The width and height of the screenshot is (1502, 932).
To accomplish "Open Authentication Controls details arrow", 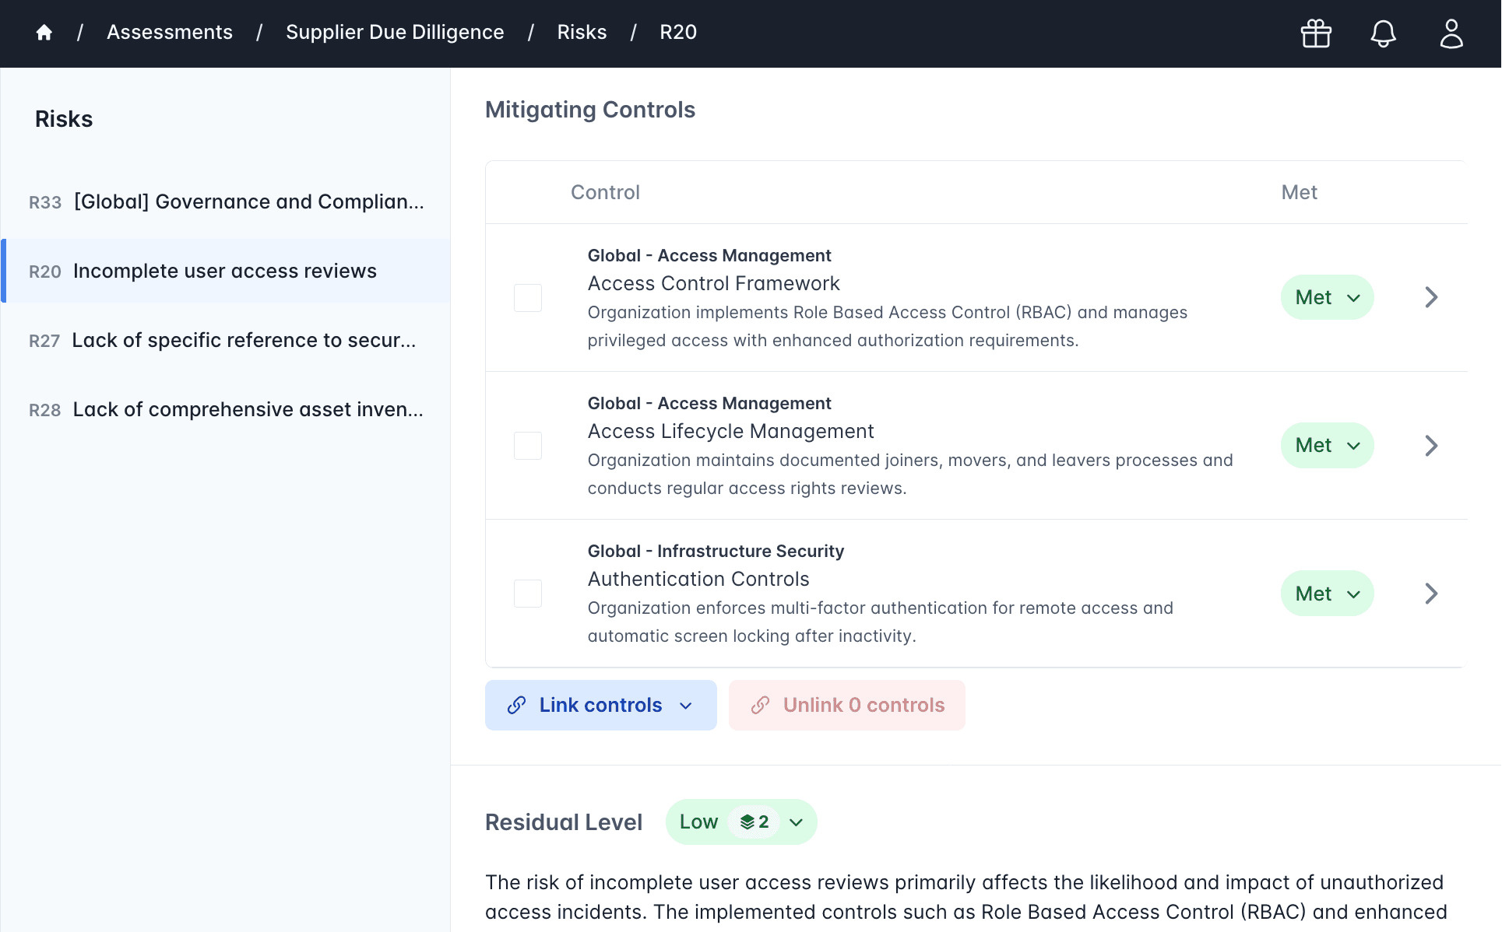I will 1430,594.
